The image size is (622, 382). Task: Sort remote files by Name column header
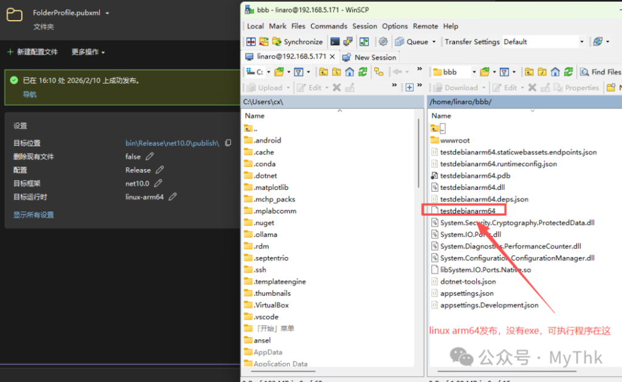pos(441,116)
